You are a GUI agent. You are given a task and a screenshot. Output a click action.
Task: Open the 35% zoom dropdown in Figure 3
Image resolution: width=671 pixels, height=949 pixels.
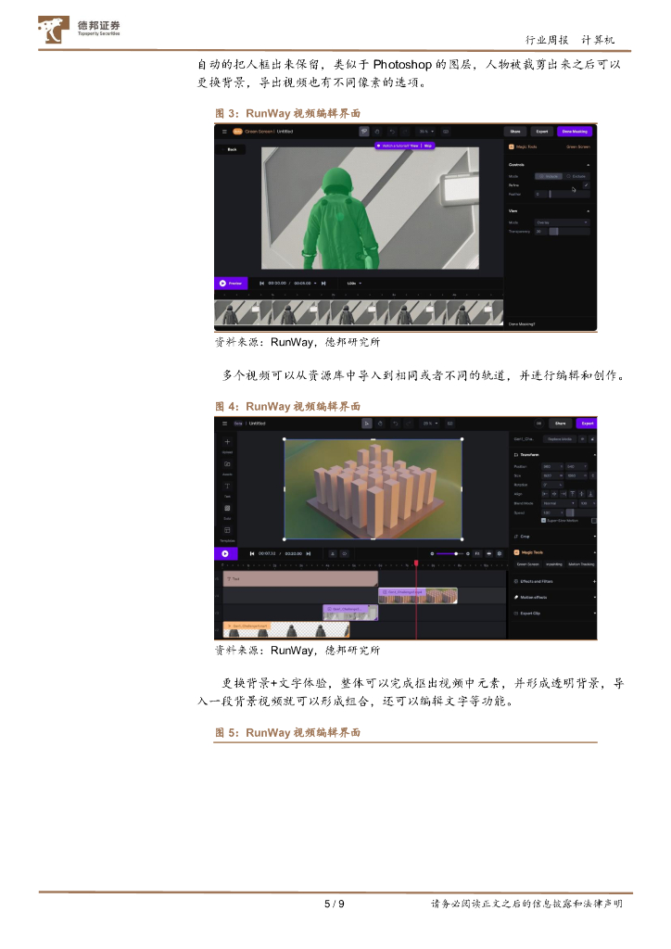(x=427, y=132)
